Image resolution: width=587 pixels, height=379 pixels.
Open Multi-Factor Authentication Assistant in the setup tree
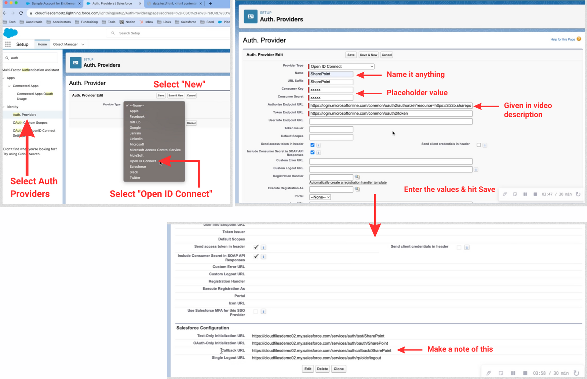point(31,70)
